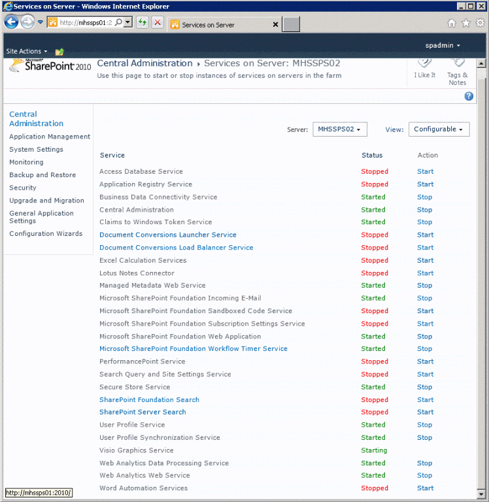Image resolution: width=489 pixels, height=502 pixels.
Task: Click the Starting status of Visio Graphics Service
Action: (x=374, y=450)
